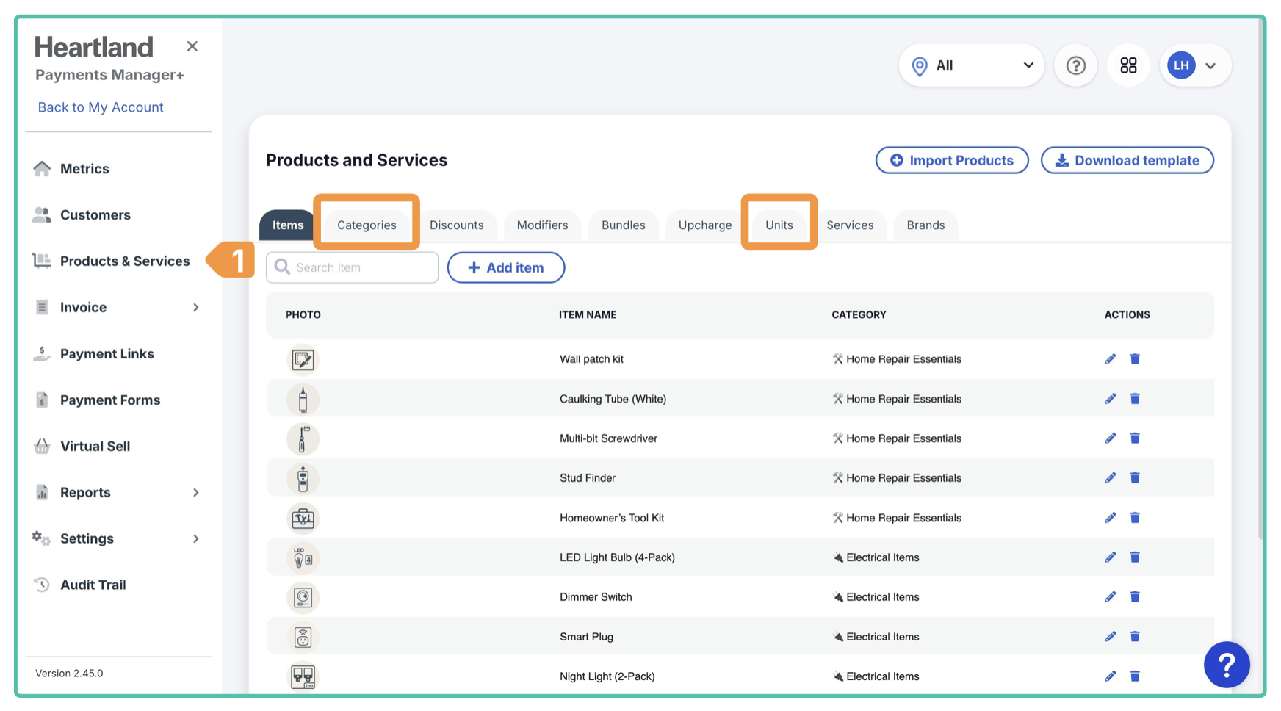Open the help question mark icon in header
The width and height of the screenshot is (1281, 711).
point(1075,65)
